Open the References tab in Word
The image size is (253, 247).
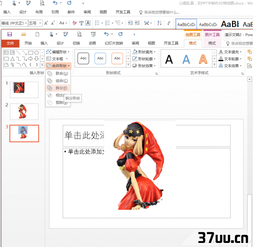point(55,12)
